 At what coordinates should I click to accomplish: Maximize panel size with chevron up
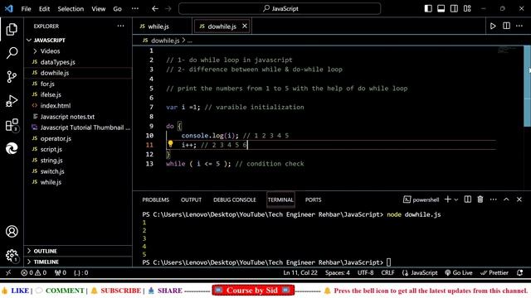pos(506,199)
